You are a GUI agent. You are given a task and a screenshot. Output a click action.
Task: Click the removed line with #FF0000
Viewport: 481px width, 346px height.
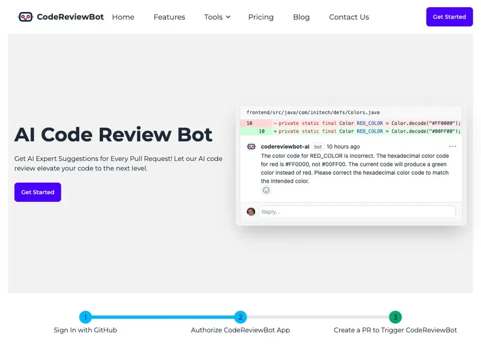[351, 123]
